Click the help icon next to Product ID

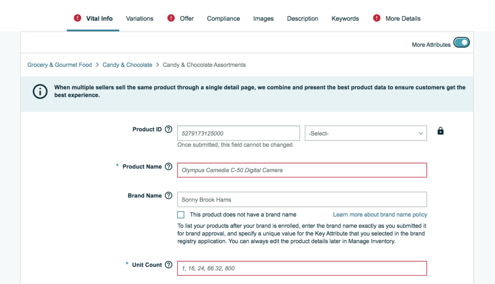click(168, 130)
